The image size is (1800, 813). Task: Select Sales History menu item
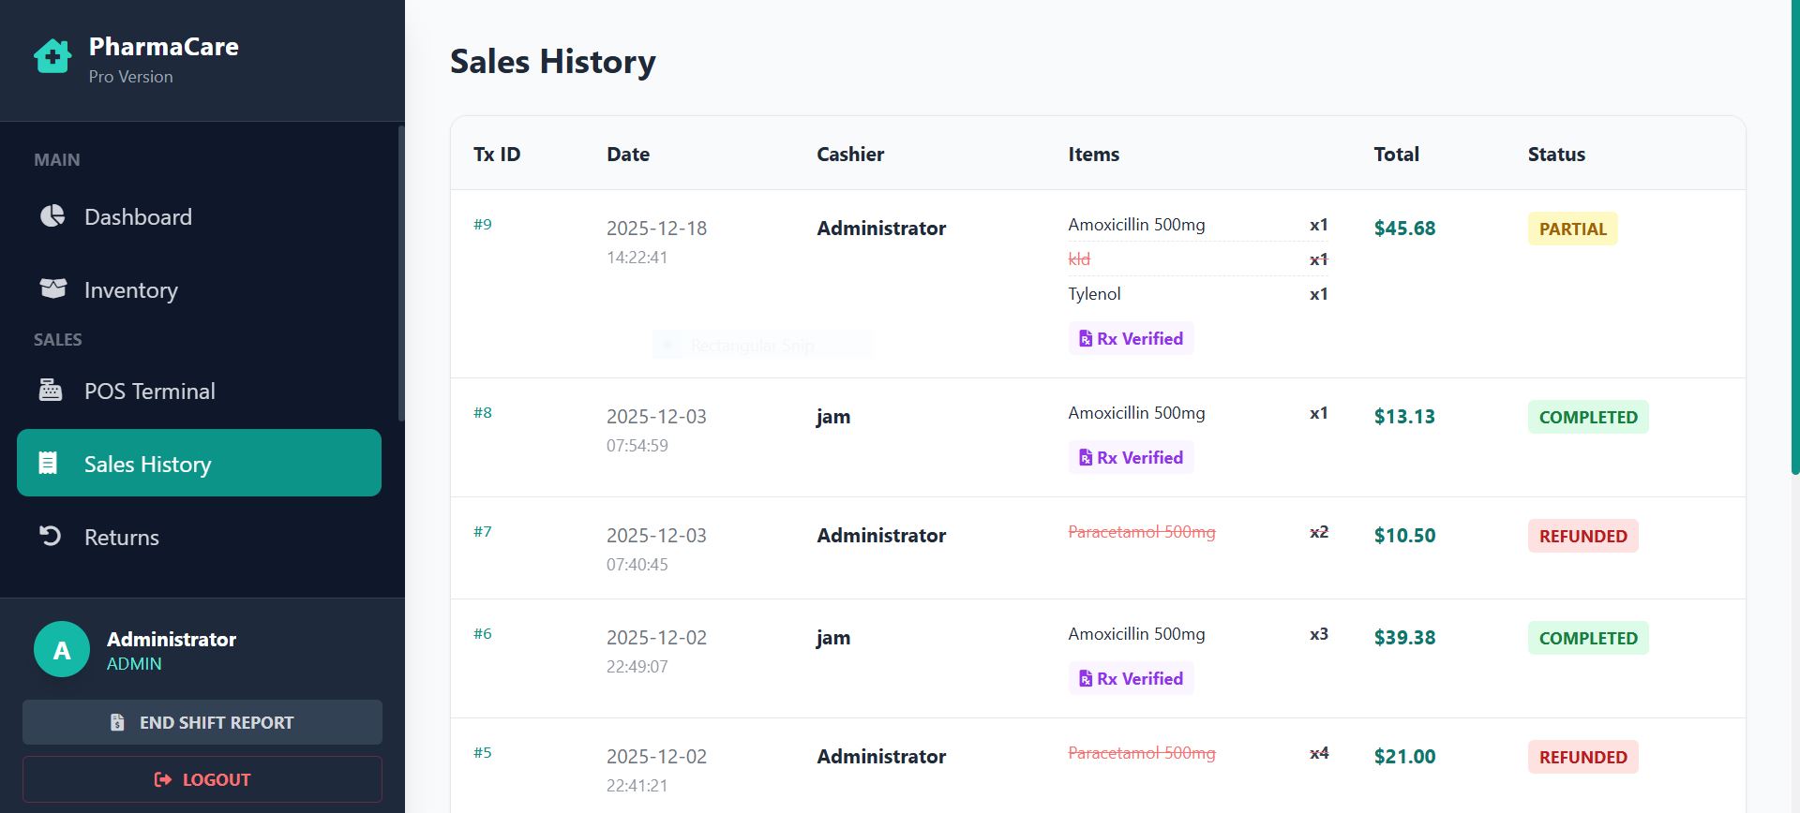[199, 463]
